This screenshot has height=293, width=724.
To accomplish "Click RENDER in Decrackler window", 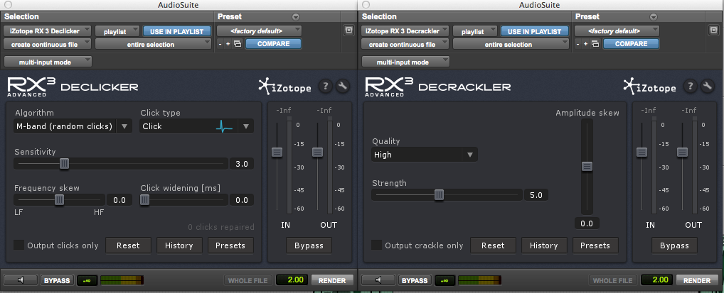I will 697,280.
